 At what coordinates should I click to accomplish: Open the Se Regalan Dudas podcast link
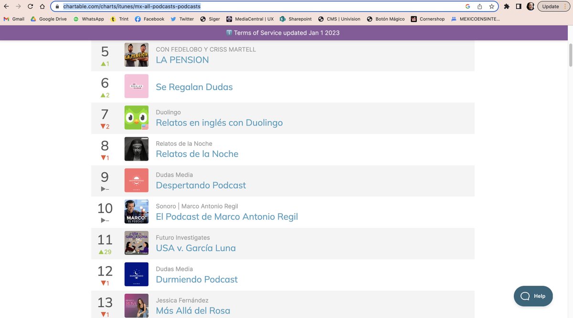click(x=194, y=87)
